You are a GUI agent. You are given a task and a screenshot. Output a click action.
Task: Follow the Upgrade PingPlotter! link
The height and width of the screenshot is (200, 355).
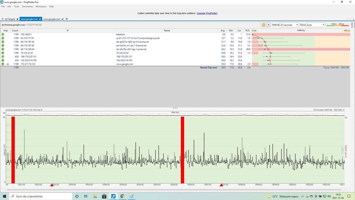(207, 14)
